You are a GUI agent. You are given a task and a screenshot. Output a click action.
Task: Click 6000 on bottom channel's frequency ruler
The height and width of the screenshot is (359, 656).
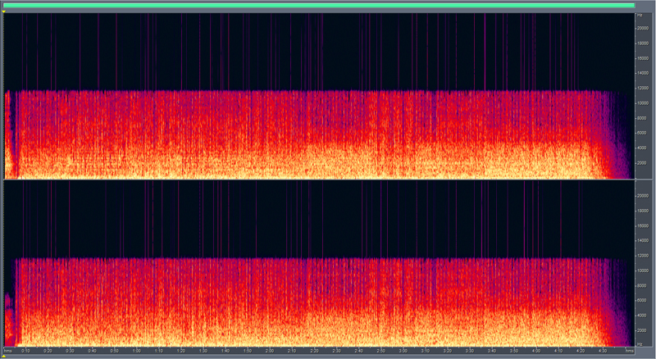(x=644, y=301)
